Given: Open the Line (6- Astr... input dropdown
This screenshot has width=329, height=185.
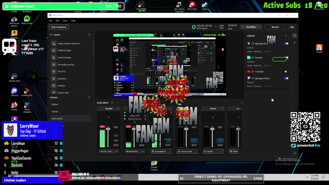Looking at the screenshot, I should (x=108, y=151).
